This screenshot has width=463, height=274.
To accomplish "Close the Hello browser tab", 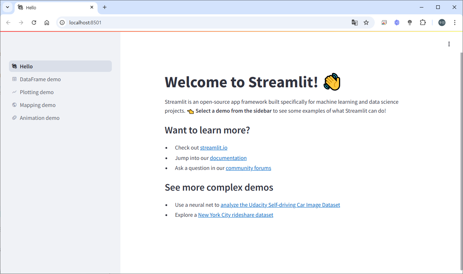I will point(92,7).
